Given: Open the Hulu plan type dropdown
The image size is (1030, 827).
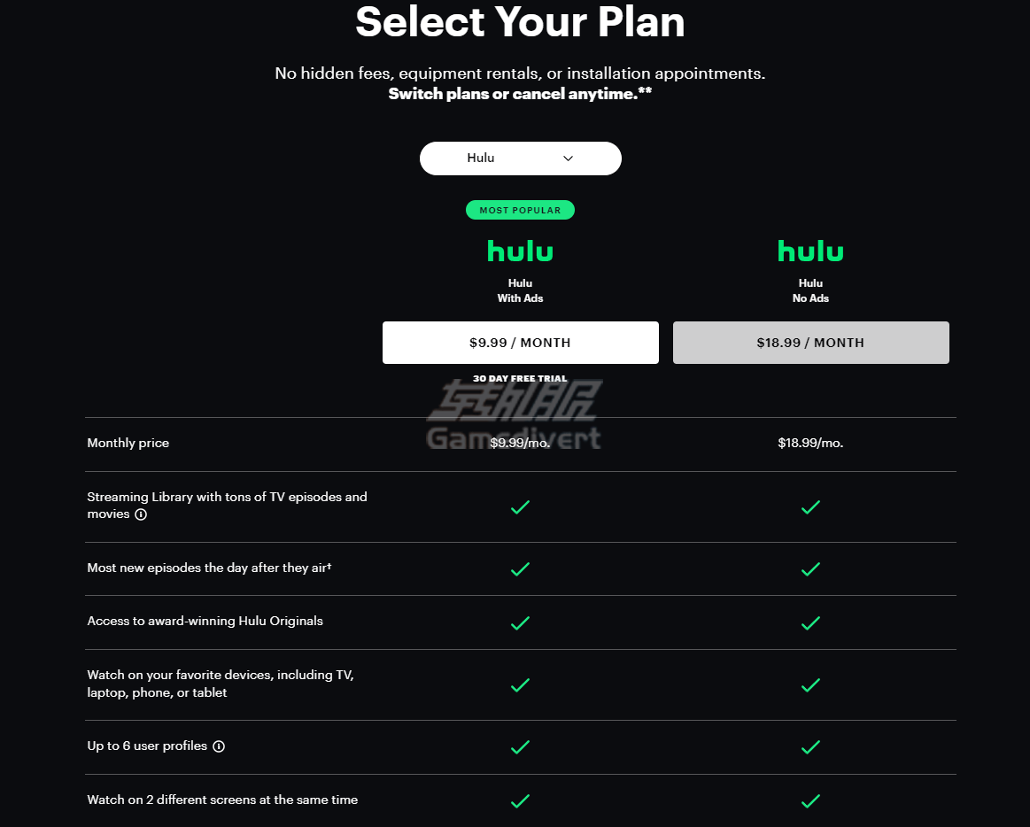Looking at the screenshot, I should tap(520, 158).
